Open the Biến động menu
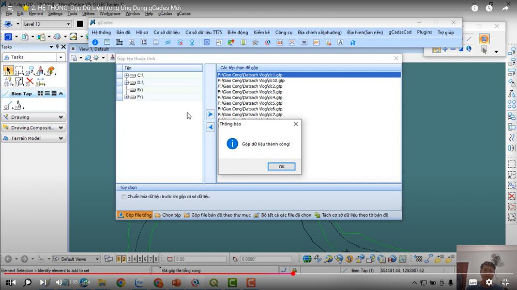The height and width of the screenshot is (290, 517). tap(237, 32)
